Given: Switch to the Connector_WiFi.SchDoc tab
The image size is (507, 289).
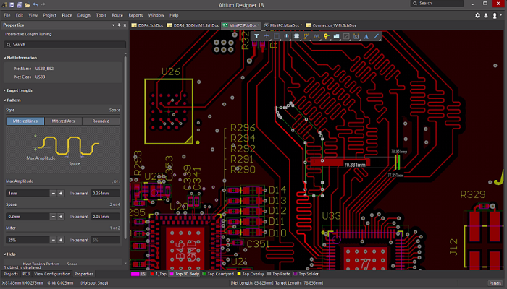Looking at the screenshot, I should (x=331, y=25).
